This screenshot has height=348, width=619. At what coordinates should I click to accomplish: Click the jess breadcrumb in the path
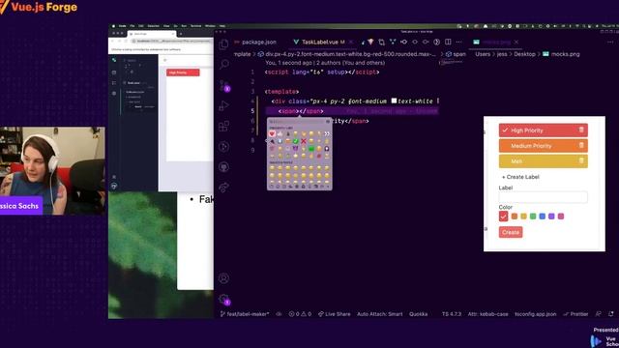coord(502,54)
